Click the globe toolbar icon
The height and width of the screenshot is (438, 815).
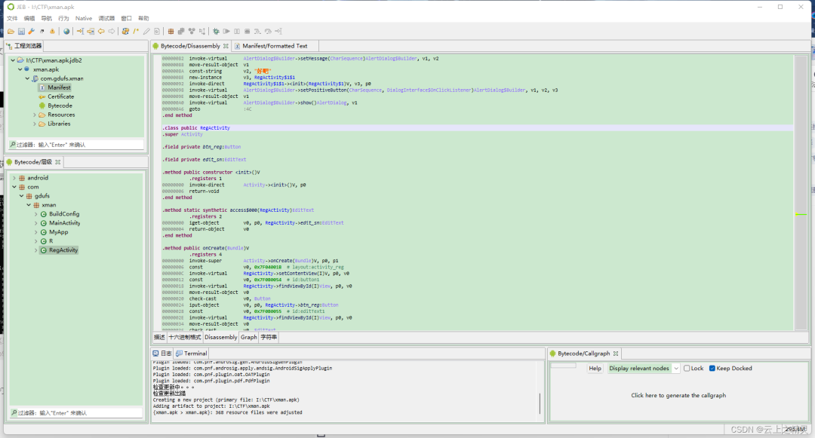[x=66, y=31]
